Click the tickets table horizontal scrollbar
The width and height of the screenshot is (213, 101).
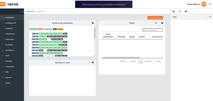[121, 58]
